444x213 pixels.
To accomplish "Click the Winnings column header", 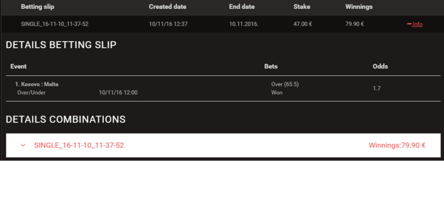I will tap(359, 7).
